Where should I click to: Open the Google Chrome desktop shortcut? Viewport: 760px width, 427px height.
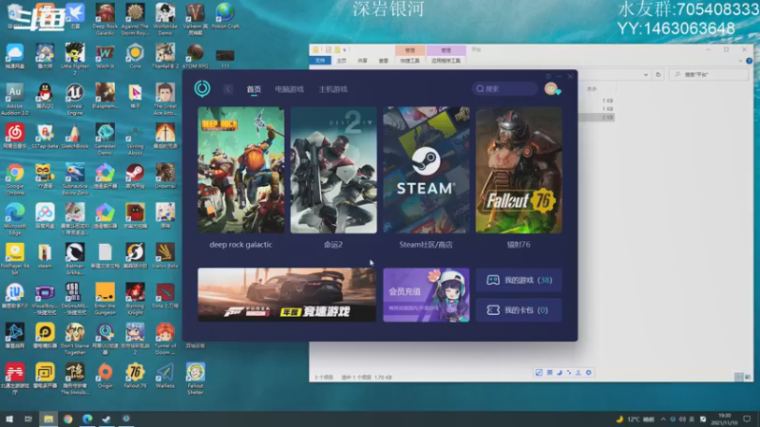(x=14, y=178)
